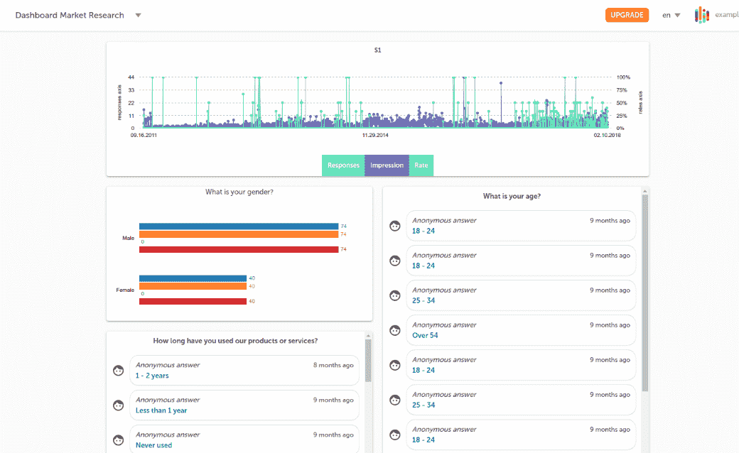Click the avatar beside the Over 54 answer
The image size is (739, 453).
click(395, 330)
